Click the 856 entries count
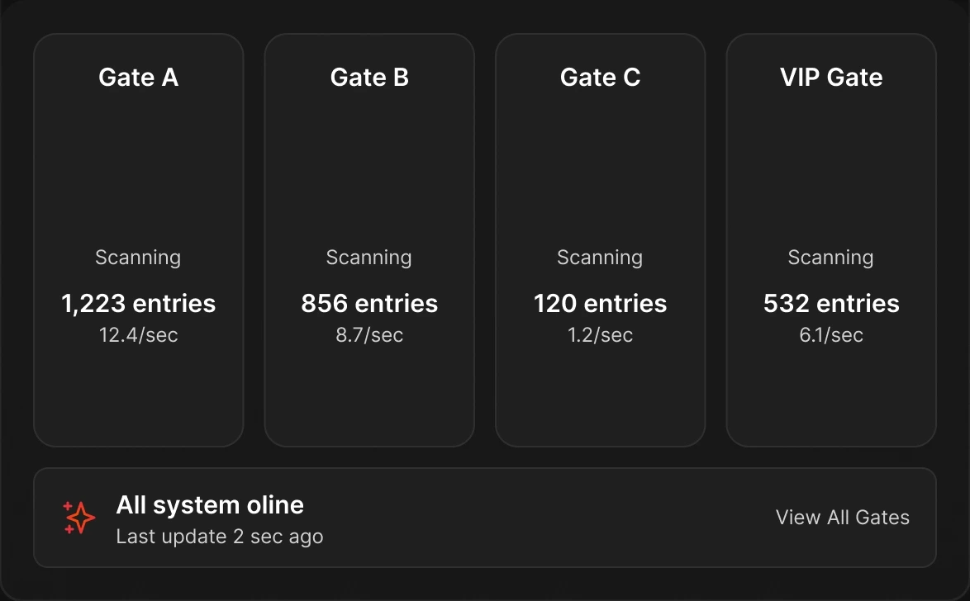This screenshot has height=601, width=970. 369,304
